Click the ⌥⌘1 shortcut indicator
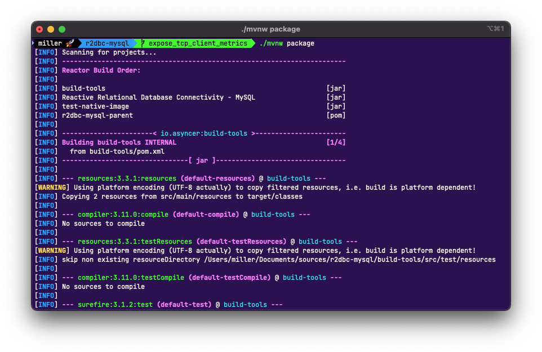542x352 pixels. pyautogui.click(x=495, y=28)
